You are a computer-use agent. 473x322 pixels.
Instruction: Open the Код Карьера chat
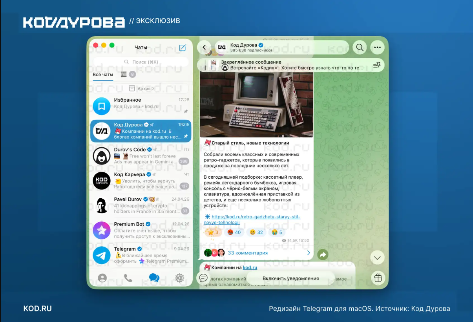point(141,180)
